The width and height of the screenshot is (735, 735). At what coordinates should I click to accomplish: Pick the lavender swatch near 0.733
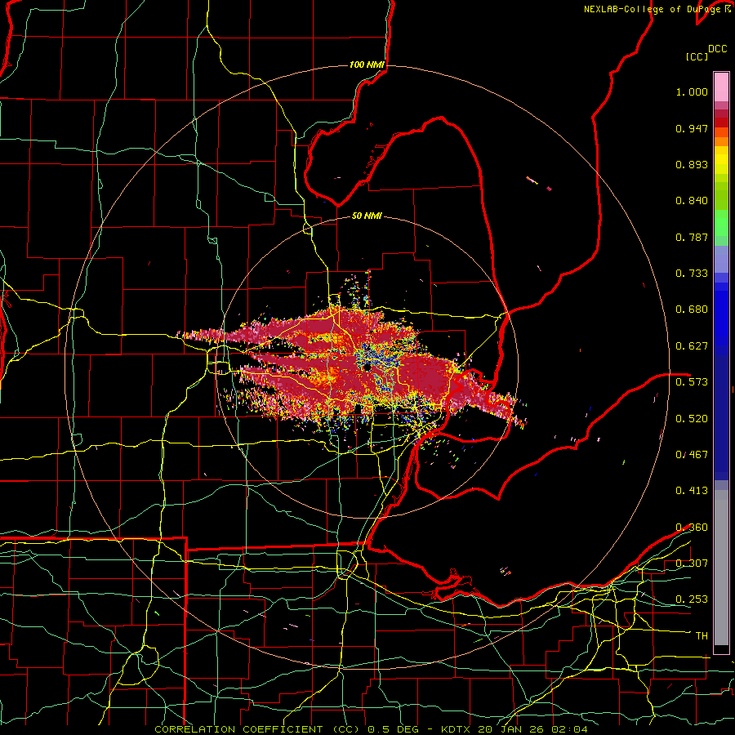click(x=721, y=259)
